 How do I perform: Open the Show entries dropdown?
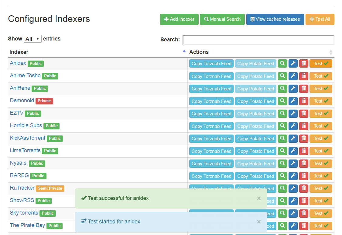[x=32, y=39]
